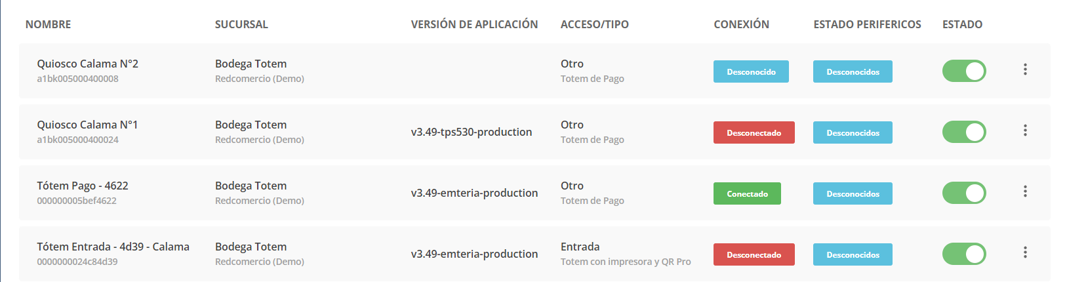Image resolution: width=1067 pixels, height=282 pixels.
Task: Switch off Tótem Entrada - 4d39 status
Action: (964, 254)
